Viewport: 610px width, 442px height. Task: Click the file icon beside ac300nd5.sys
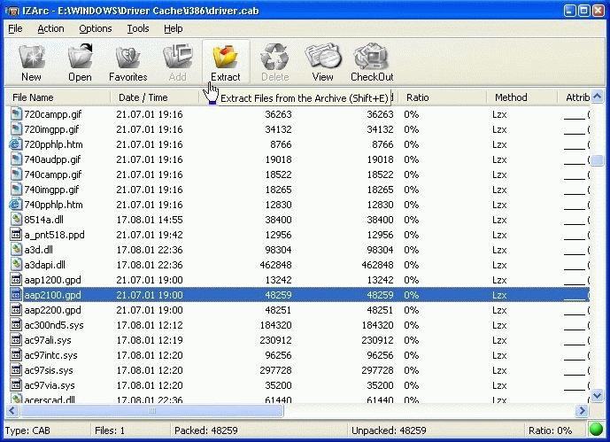coord(16,325)
